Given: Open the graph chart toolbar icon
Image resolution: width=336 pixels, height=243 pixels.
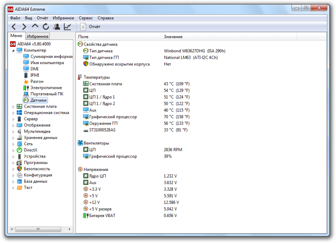Looking at the screenshot, I should (x=67, y=27).
